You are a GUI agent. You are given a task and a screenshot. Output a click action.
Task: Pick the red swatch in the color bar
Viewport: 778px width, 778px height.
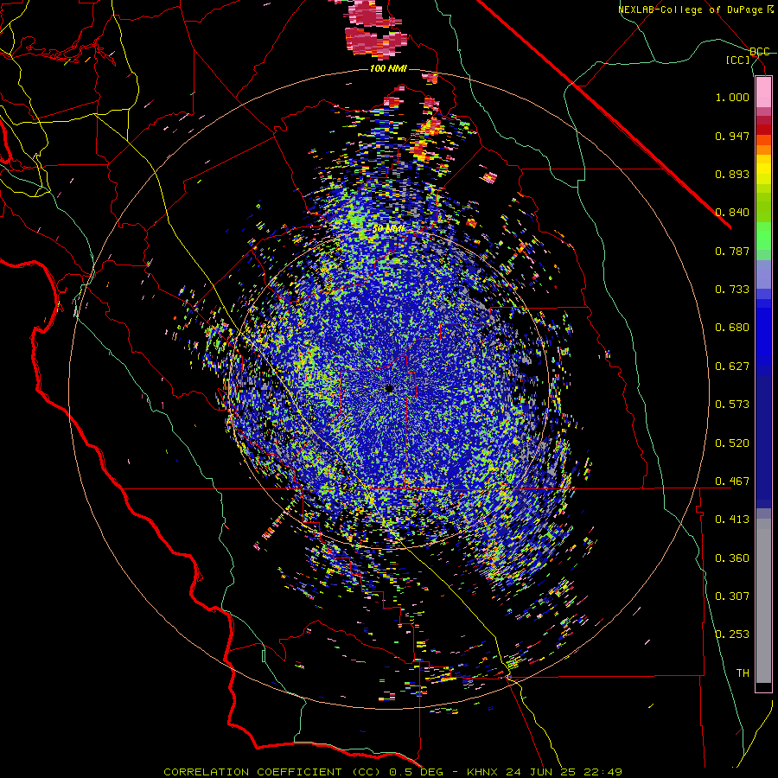[x=763, y=130]
